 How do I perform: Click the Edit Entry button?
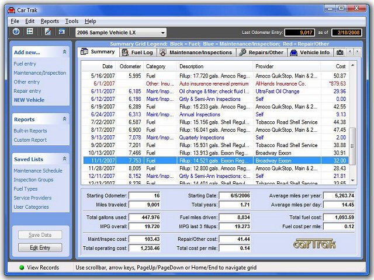(x=40, y=247)
